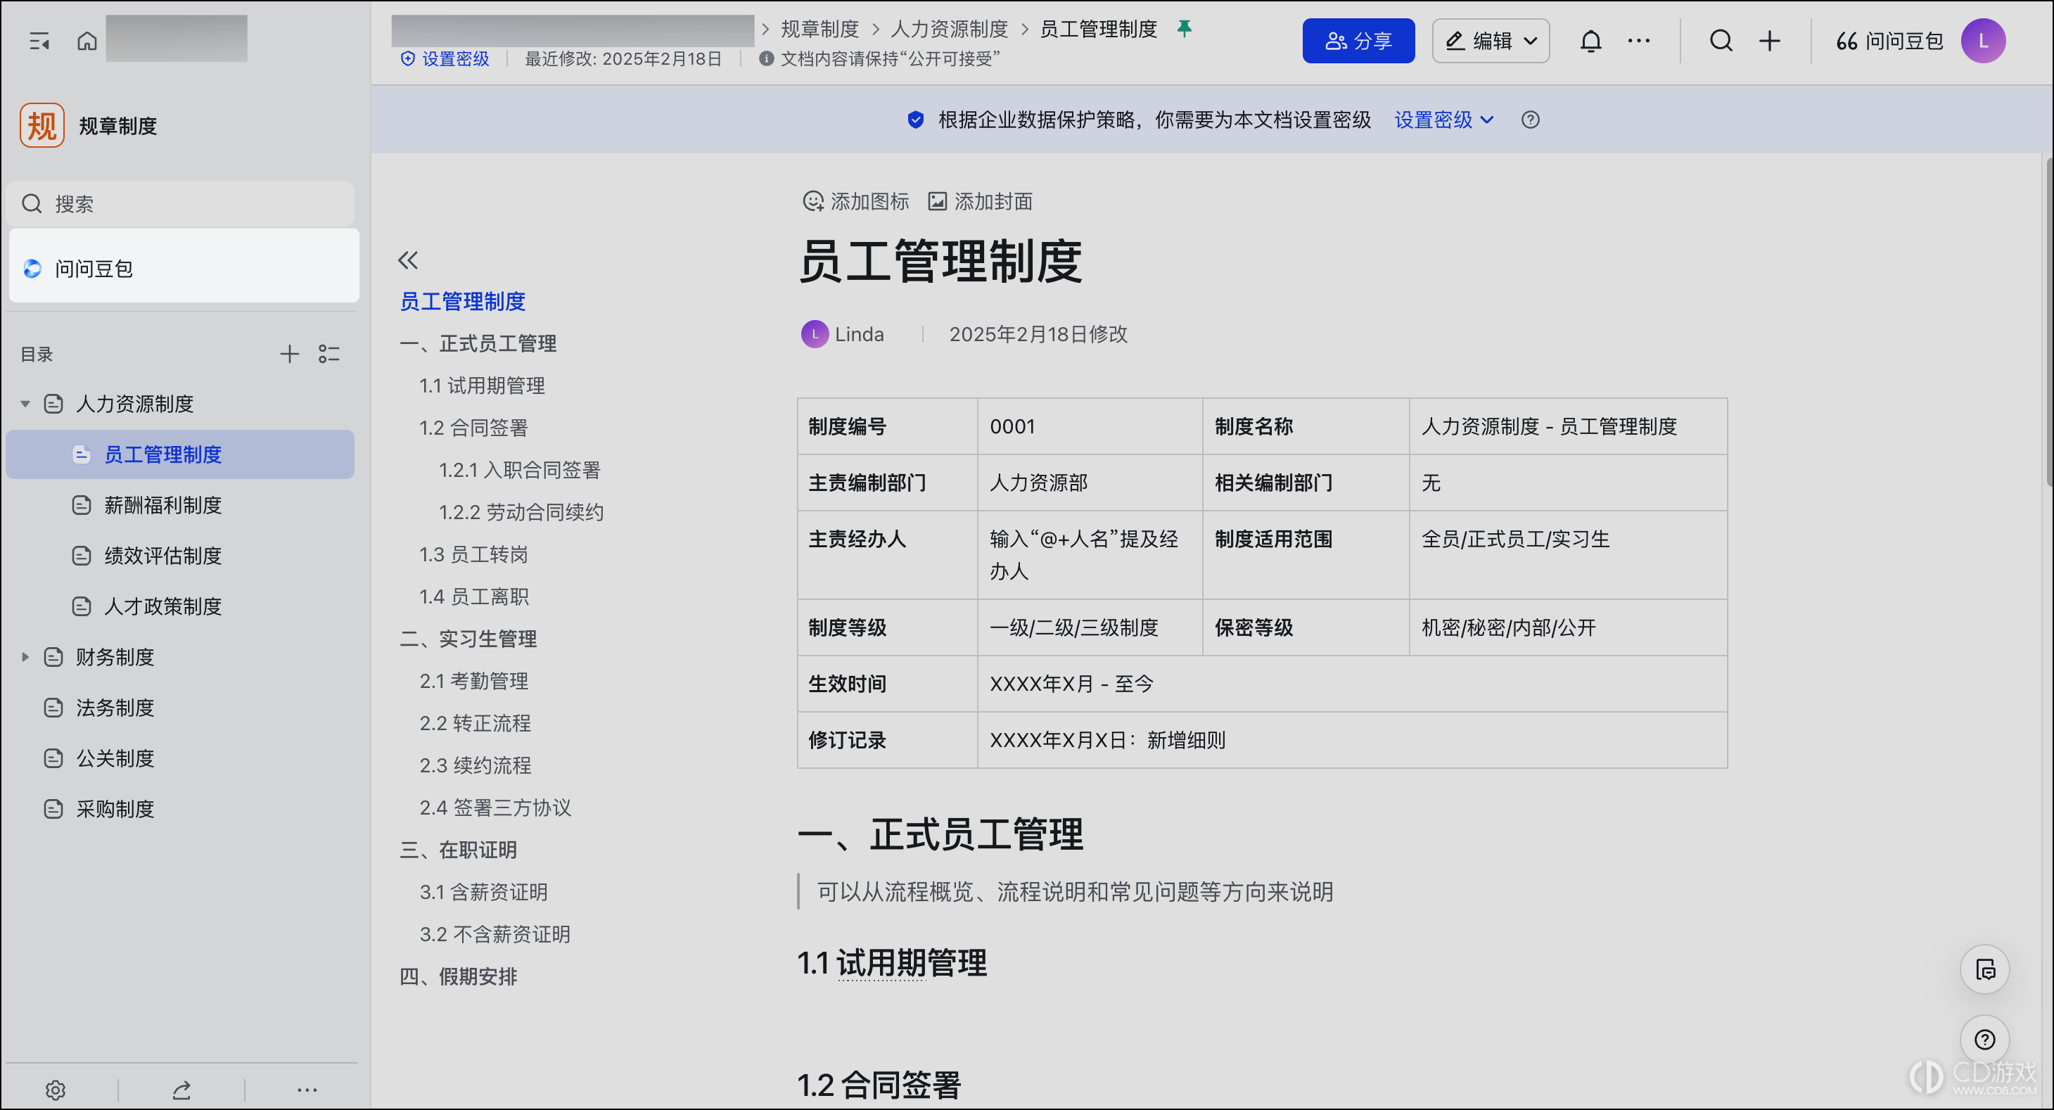The height and width of the screenshot is (1110, 2054).
Task: Collapse the document outline with double chevron
Action: coord(408,260)
